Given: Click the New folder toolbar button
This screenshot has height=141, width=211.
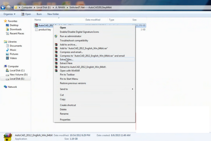Looking at the screenshot, I should (x=53, y=14).
